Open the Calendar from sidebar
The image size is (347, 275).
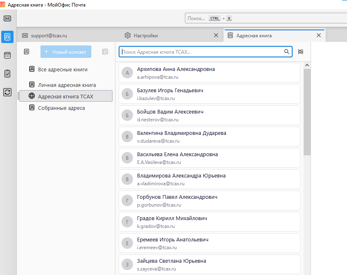tap(7, 55)
